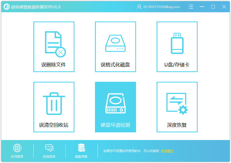Click the disk clone database icon
231x163 pixels.
[81, 148]
